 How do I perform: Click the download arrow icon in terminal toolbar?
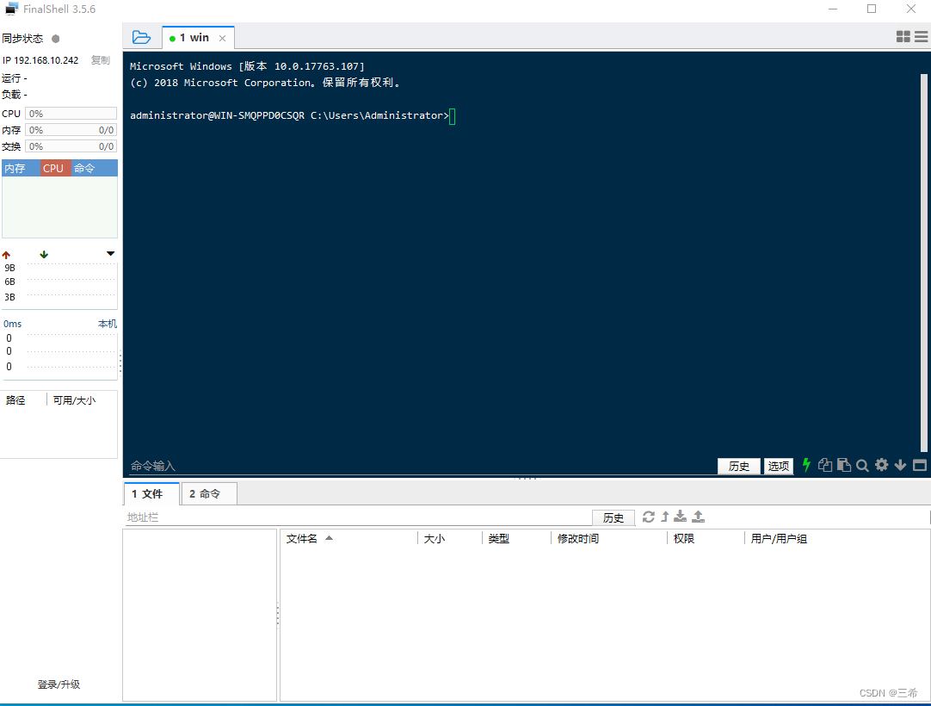click(x=900, y=465)
